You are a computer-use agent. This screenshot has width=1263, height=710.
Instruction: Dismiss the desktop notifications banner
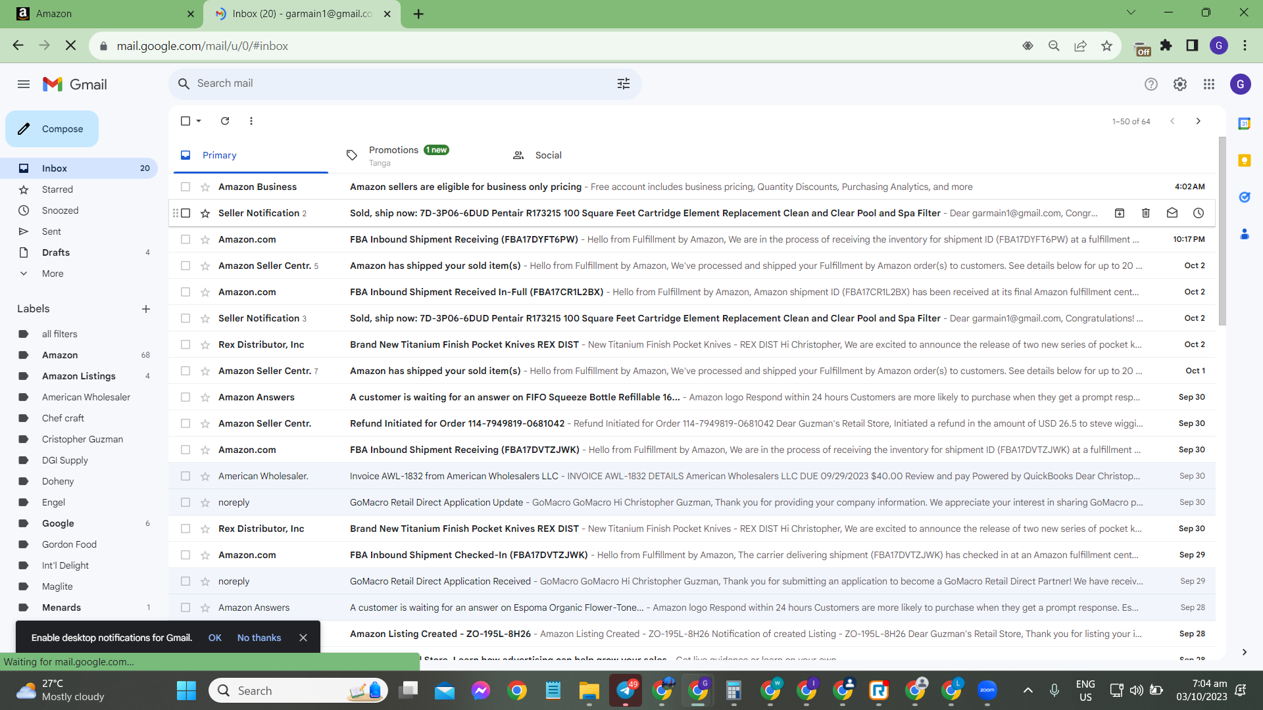[303, 638]
